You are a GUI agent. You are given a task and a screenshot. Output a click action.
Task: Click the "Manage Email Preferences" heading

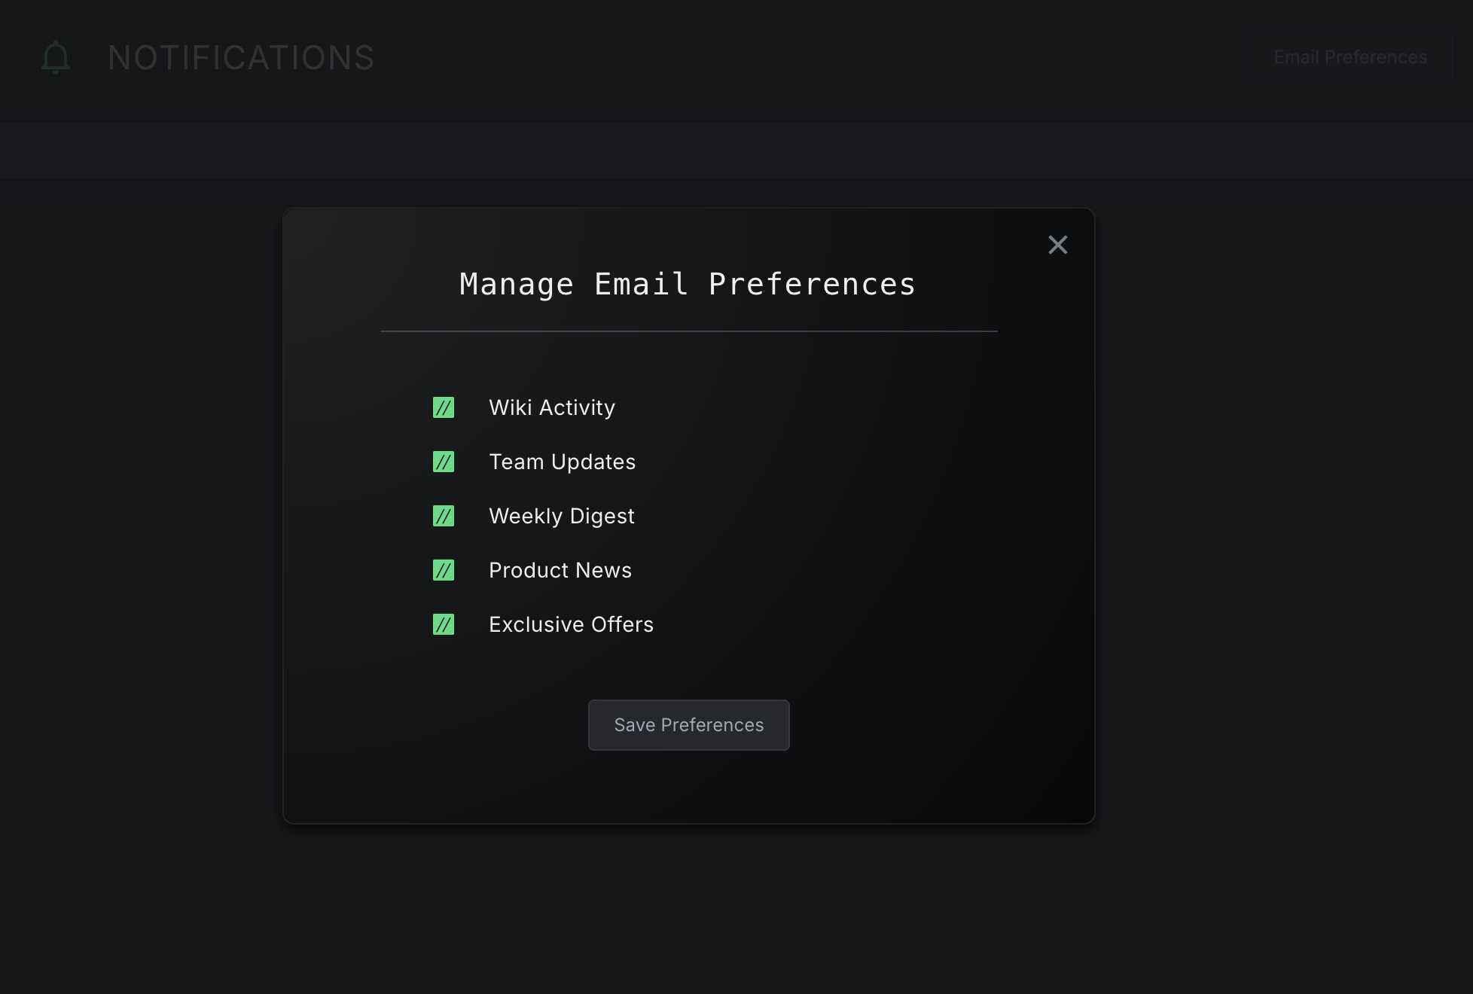coord(688,285)
